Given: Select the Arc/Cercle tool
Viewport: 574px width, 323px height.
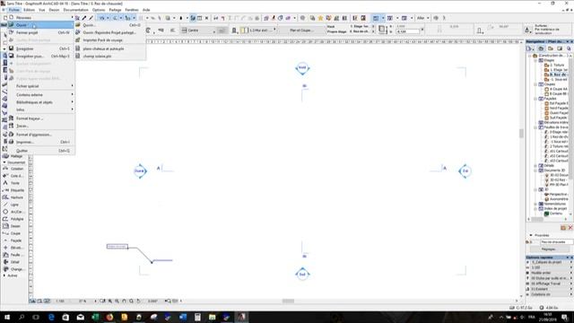Looking at the screenshot, I should (x=14, y=212).
